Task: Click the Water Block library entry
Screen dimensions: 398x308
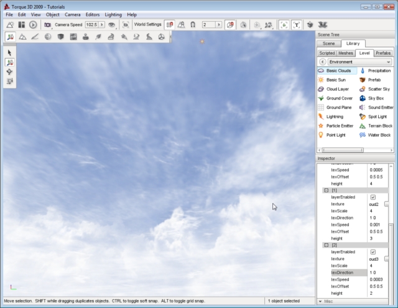Action: 379,134
